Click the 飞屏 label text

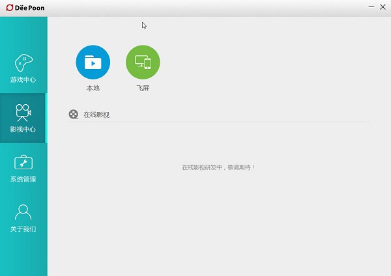[143, 88]
